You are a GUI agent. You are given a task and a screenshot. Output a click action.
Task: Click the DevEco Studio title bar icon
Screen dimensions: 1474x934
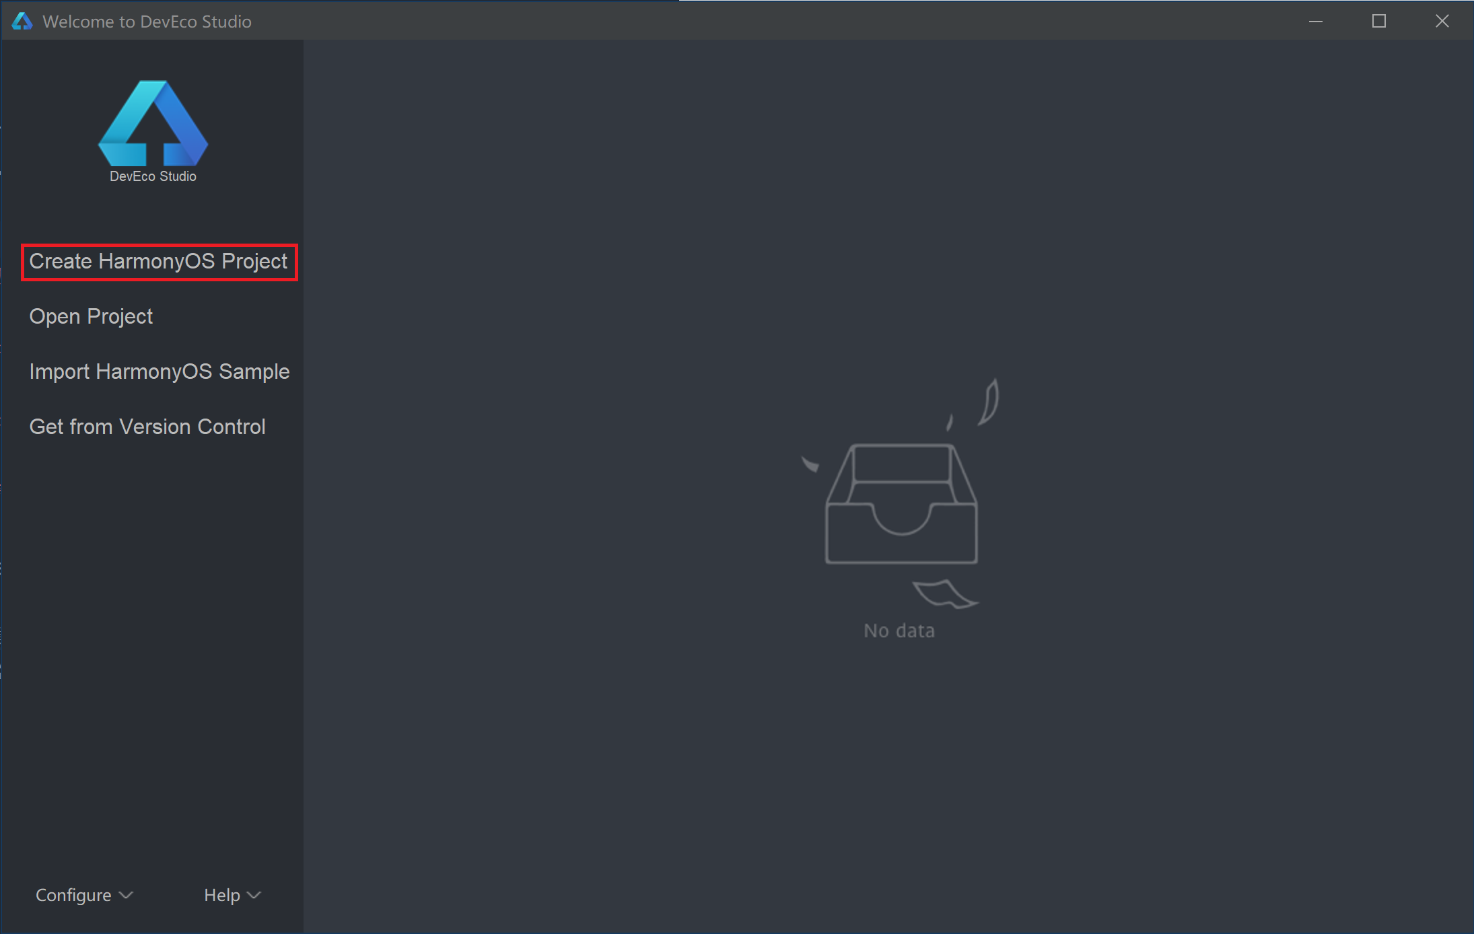(x=22, y=22)
